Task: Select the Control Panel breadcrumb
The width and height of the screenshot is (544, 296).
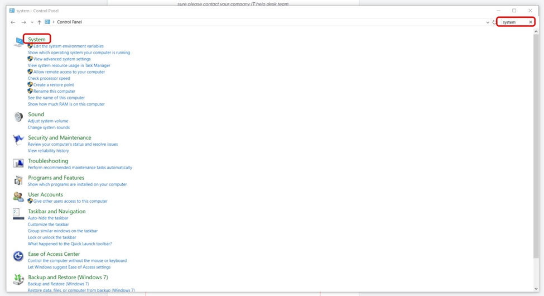Action: click(69, 22)
